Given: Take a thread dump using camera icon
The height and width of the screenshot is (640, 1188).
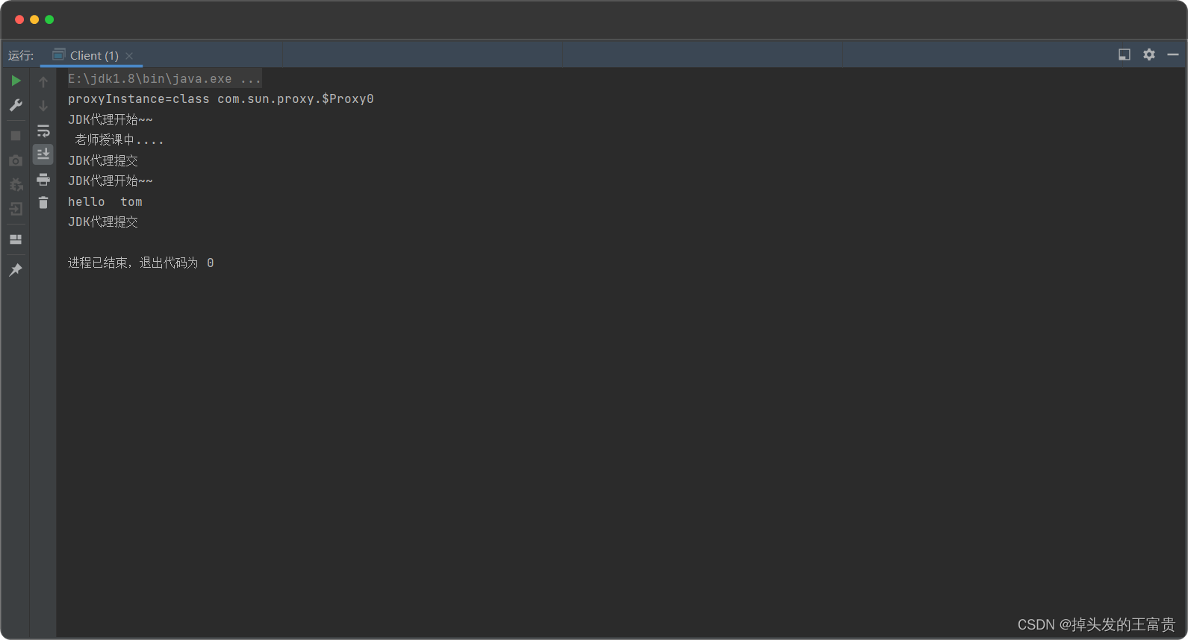Looking at the screenshot, I should click(16, 160).
